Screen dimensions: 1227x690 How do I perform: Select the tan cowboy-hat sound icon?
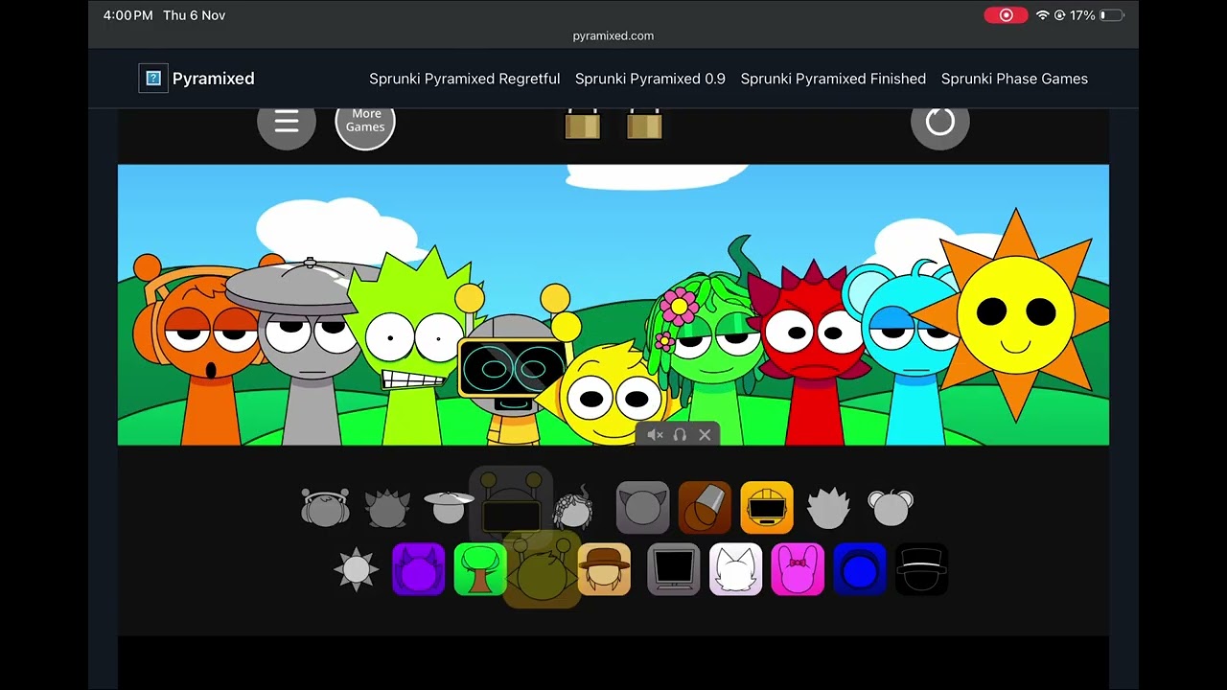pos(605,569)
